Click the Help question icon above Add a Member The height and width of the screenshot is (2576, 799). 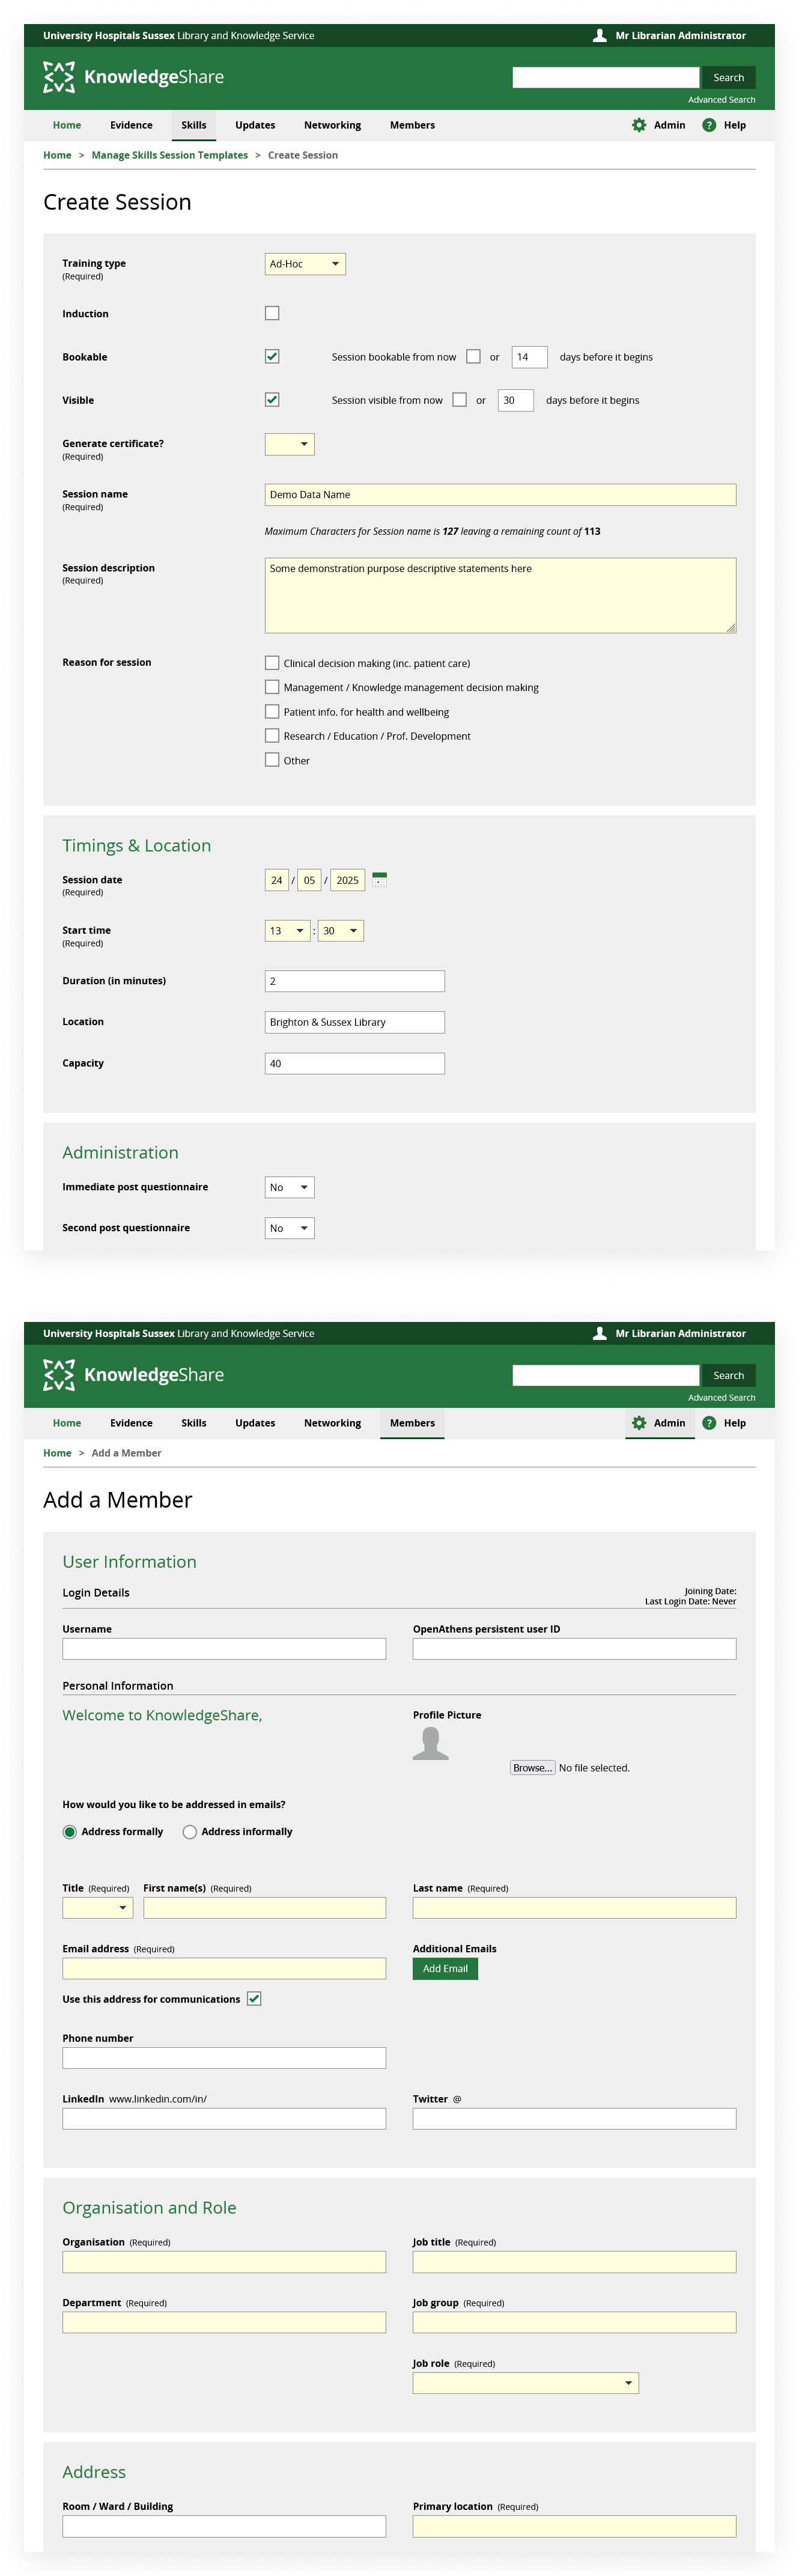(x=709, y=1422)
